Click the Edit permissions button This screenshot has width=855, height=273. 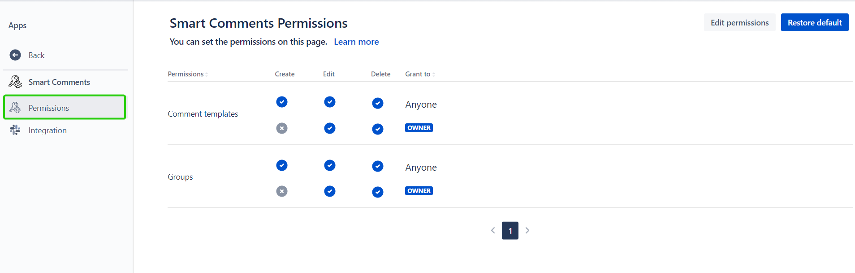[739, 23]
